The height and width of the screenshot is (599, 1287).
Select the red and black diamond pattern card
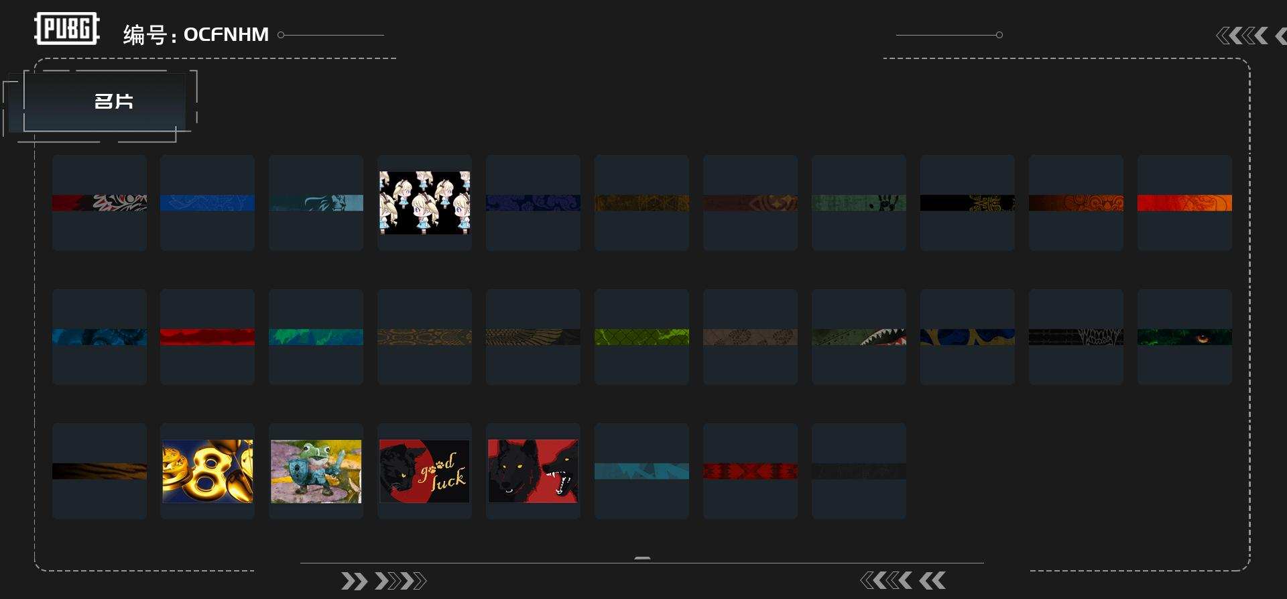[x=750, y=471]
